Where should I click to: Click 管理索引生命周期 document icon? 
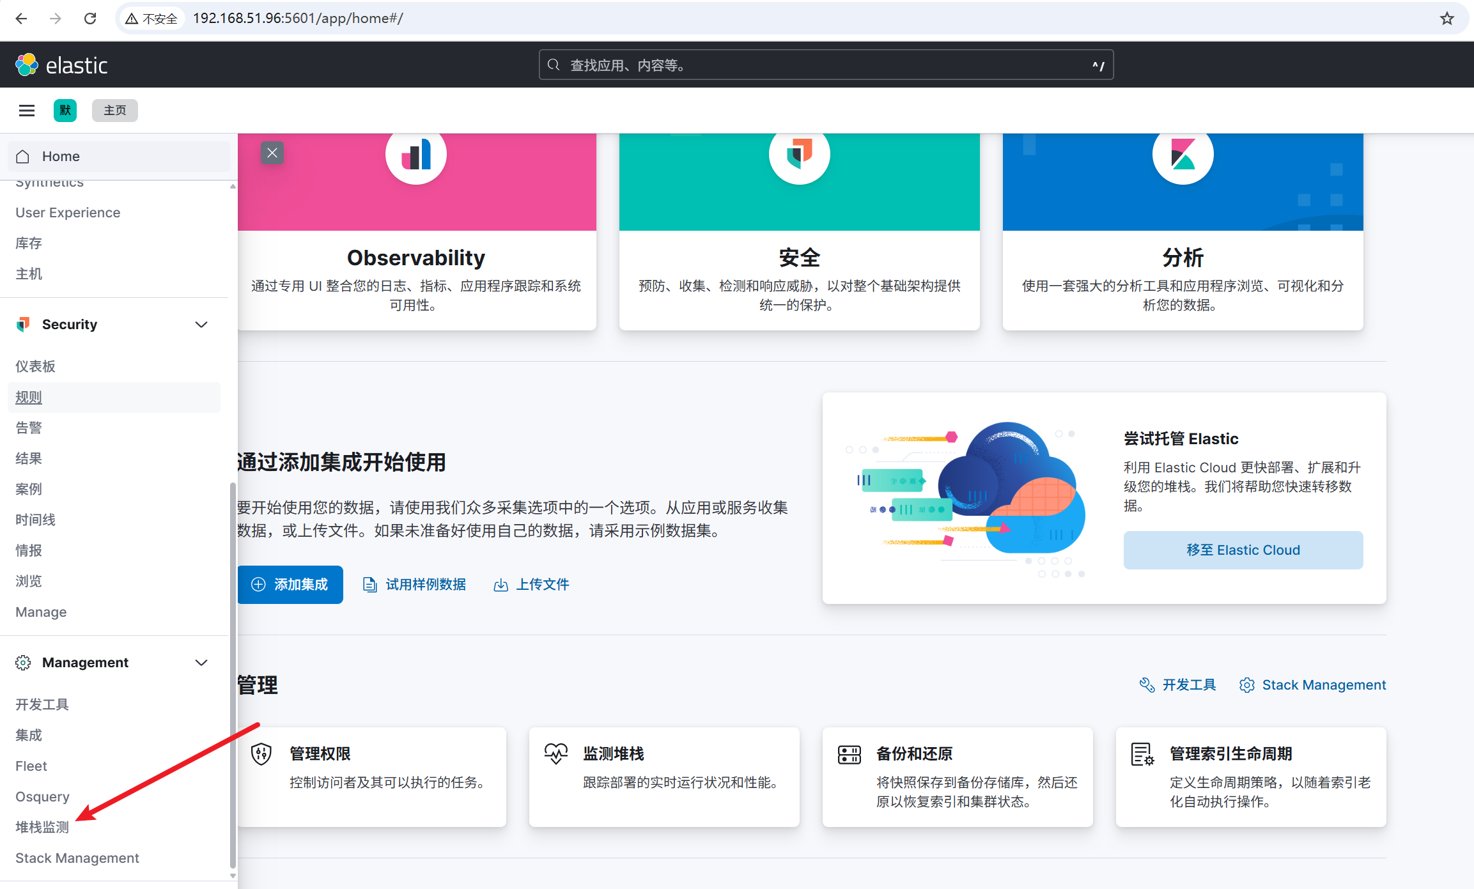click(1142, 754)
